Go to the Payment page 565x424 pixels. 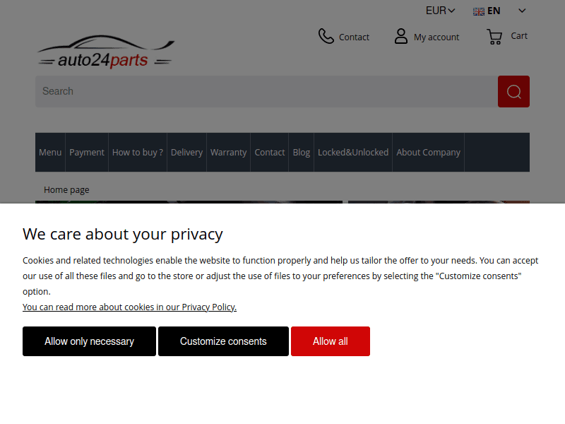click(x=87, y=152)
